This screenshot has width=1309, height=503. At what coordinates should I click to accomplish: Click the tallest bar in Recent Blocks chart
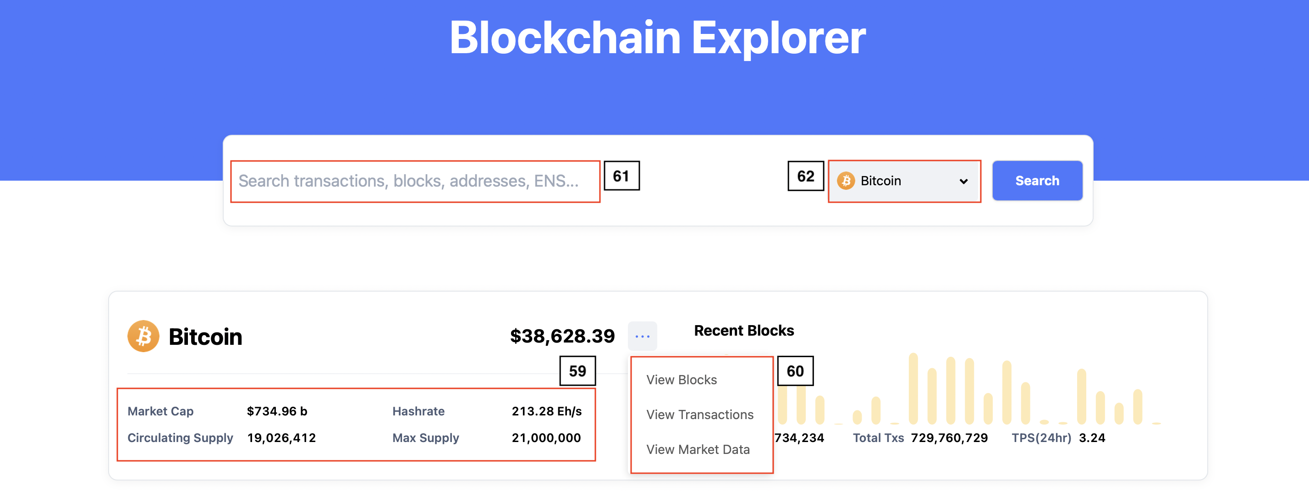tap(913, 388)
